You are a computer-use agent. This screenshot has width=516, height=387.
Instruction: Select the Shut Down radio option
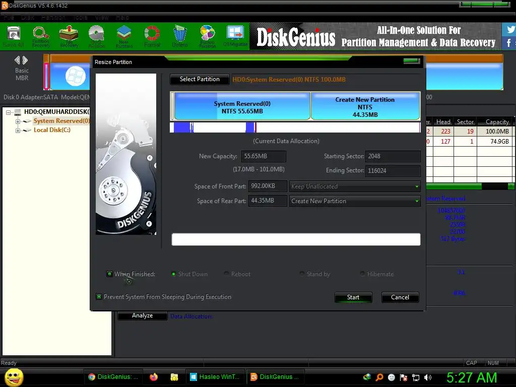[x=173, y=274]
